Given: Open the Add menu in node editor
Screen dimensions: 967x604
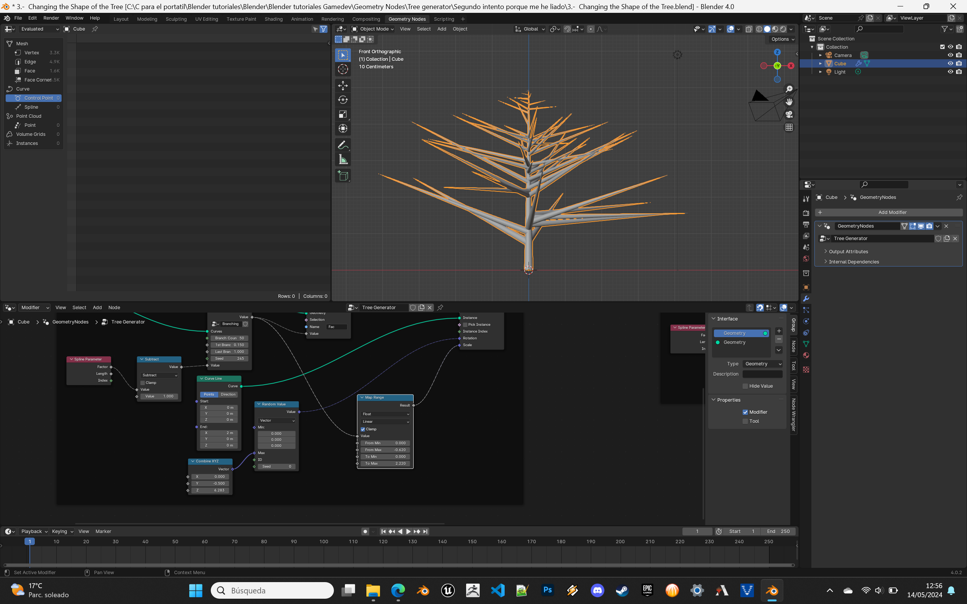Looking at the screenshot, I should pos(97,307).
